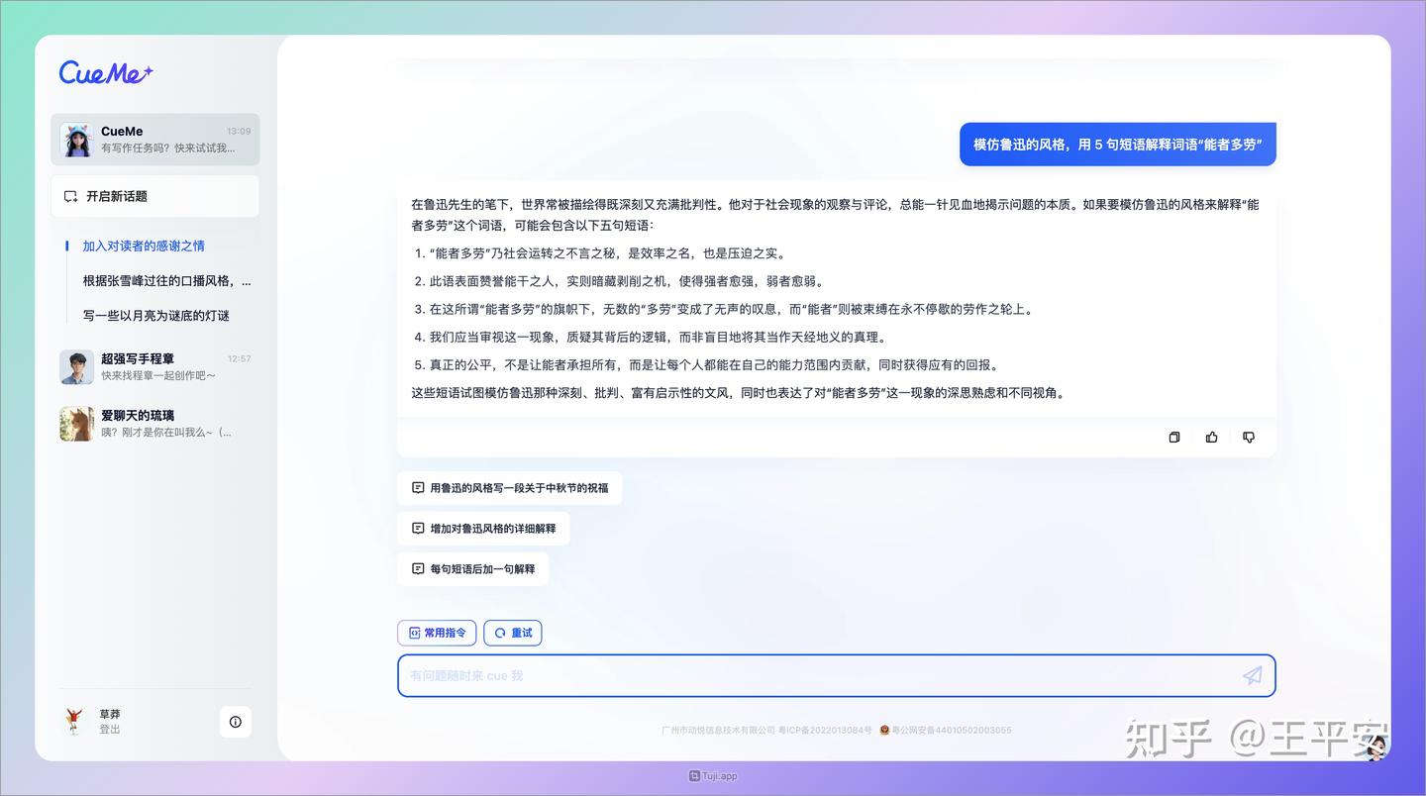Screen dimensions: 1426x796
Task: Open the 常用指令 commands panel
Action: 437,633
